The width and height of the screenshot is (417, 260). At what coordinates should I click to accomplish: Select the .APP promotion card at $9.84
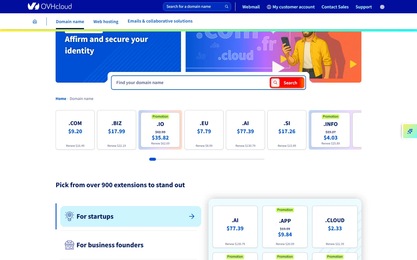pos(285,227)
